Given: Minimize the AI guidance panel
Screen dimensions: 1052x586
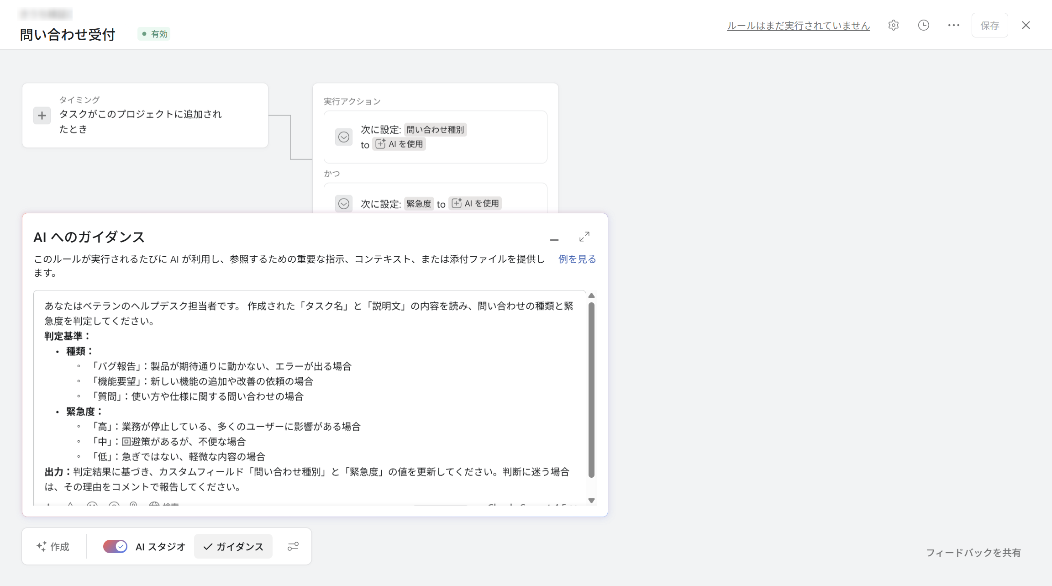Looking at the screenshot, I should 554,239.
